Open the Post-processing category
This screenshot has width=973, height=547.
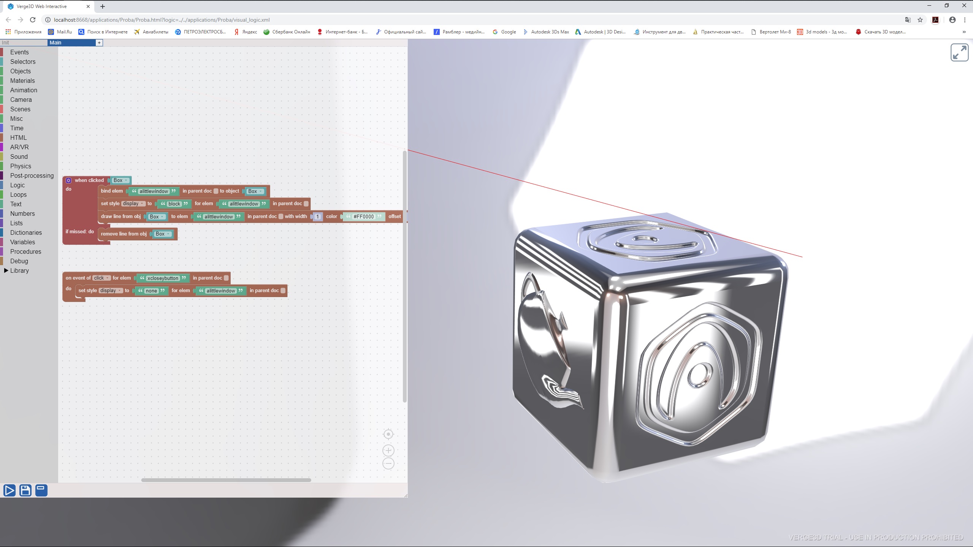(x=32, y=175)
